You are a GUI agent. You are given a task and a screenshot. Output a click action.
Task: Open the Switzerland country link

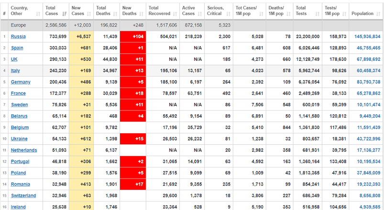(23, 196)
